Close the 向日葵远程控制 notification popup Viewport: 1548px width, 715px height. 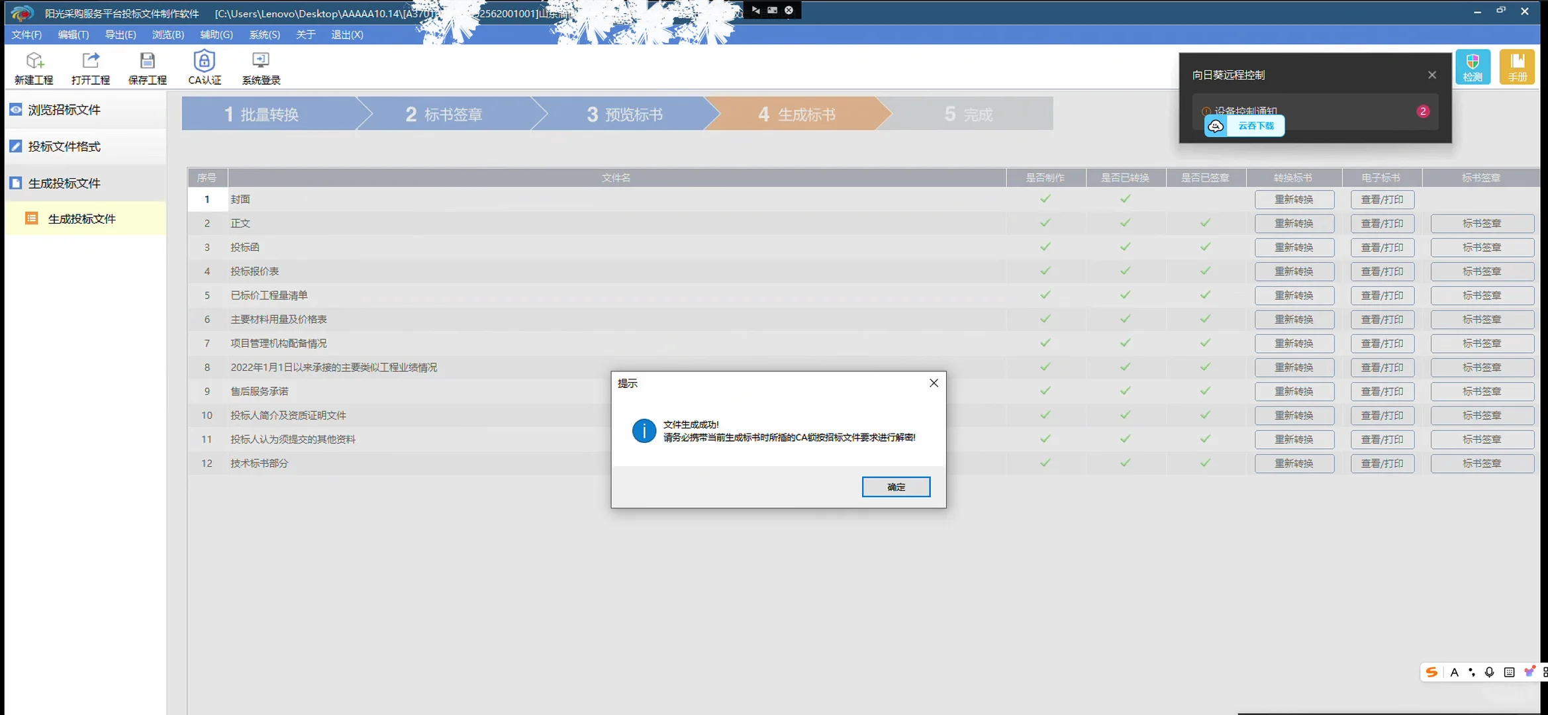pos(1432,75)
